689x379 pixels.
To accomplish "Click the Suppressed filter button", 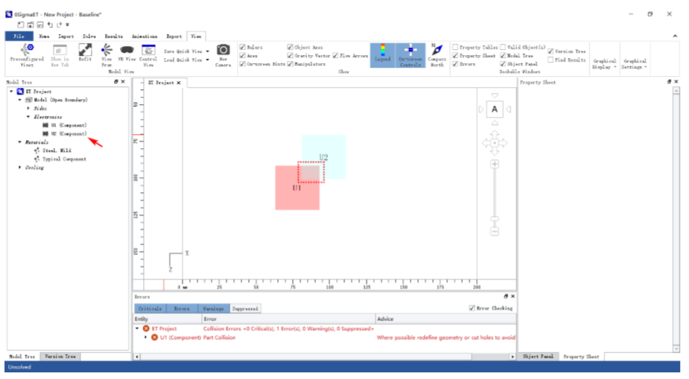I will [x=244, y=308].
